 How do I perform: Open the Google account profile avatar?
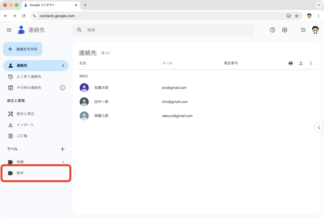coord(315,30)
